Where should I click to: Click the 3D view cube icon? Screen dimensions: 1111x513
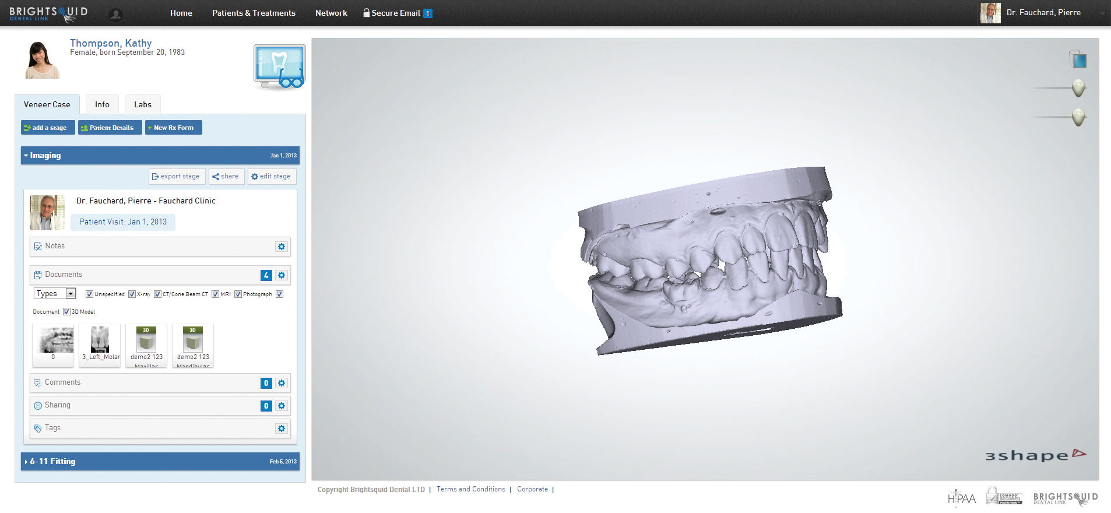tap(1078, 59)
